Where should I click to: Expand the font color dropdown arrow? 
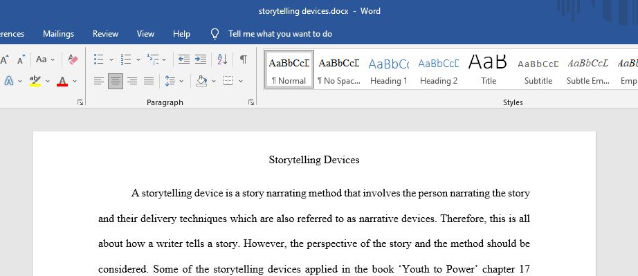click(75, 82)
